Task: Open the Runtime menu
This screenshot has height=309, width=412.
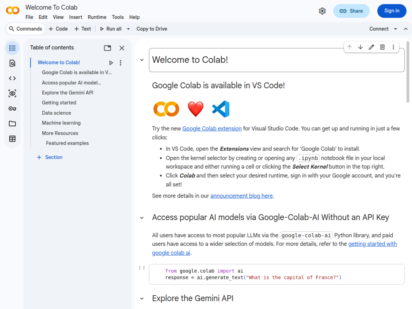Action: [97, 17]
